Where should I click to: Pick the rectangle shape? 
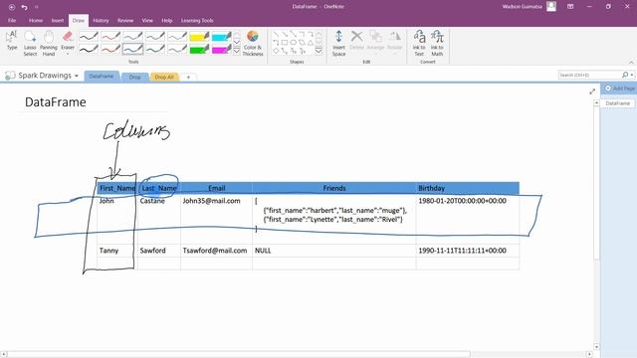pos(285,43)
